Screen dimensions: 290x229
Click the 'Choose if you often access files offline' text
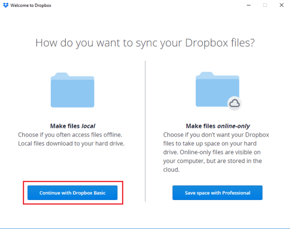click(70, 135)
